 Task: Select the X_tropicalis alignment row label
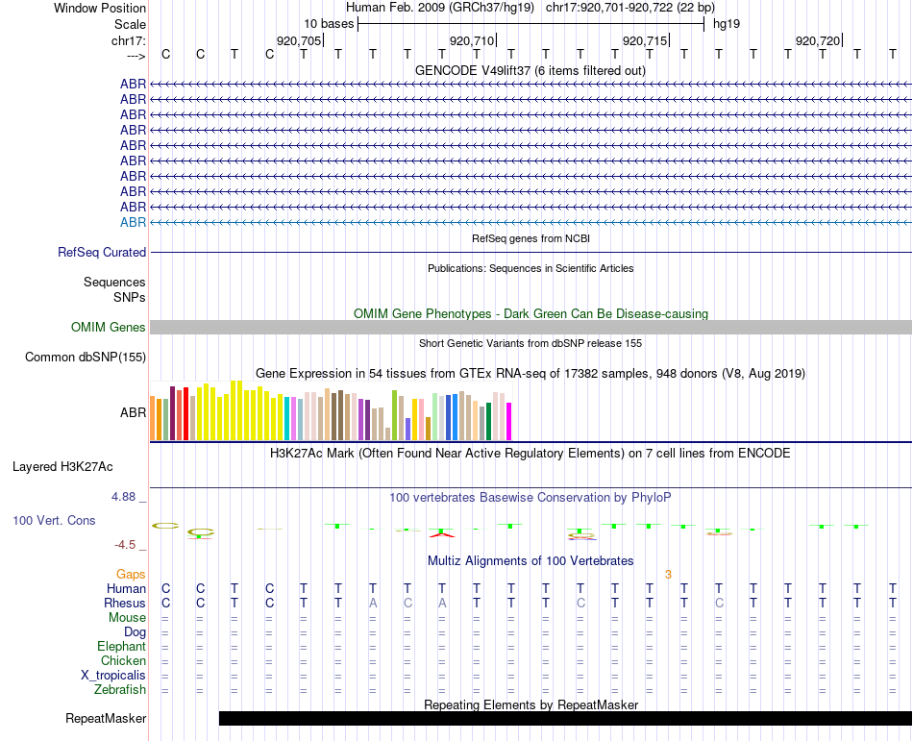point(113,676)
